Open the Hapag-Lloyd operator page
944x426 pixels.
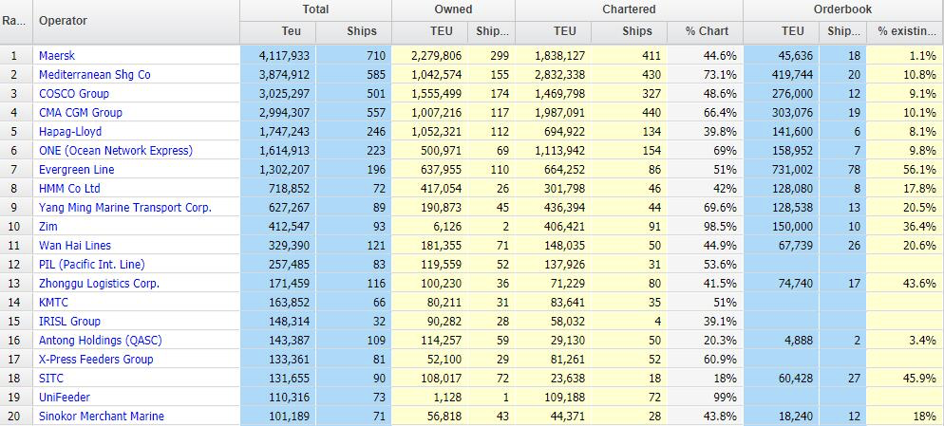(x=70, y=132)
